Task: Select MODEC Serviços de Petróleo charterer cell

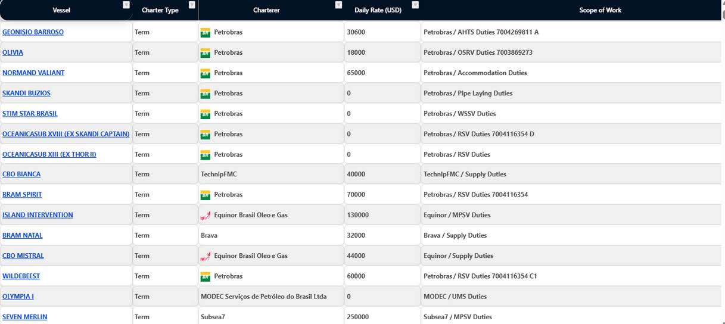Action: [x=271, y=297]
